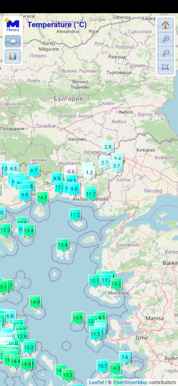Select the -0.6 temperature marker

(x=70, y=172)
